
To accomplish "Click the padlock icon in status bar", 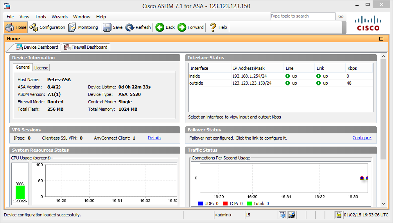I will [x=339, y=215].
